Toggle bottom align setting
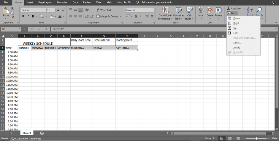 (80, 10)
